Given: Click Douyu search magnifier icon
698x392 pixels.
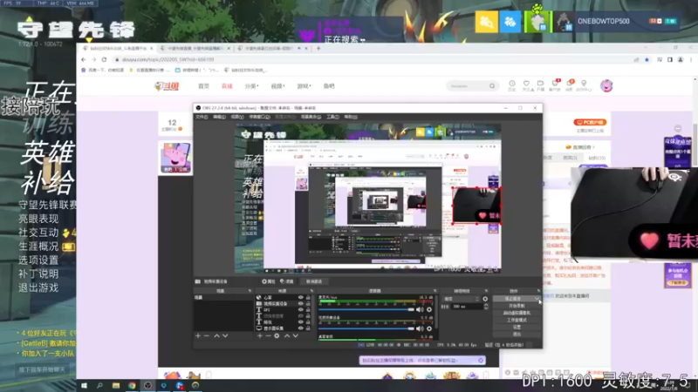Looking at the screenshot, I should 492,85.
